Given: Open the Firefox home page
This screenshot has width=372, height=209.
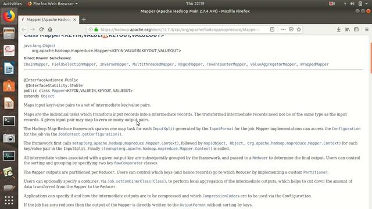Looking at the screenshot, I should 50,30.
